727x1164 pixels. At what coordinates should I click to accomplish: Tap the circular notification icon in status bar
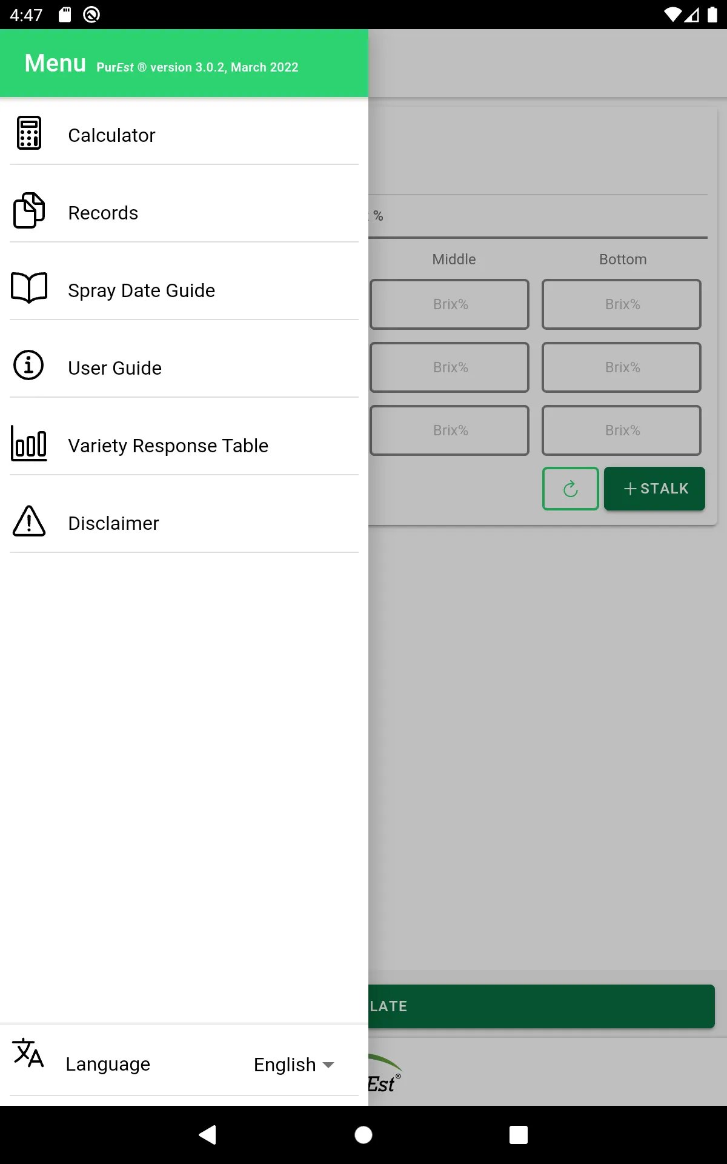(91, 15)
